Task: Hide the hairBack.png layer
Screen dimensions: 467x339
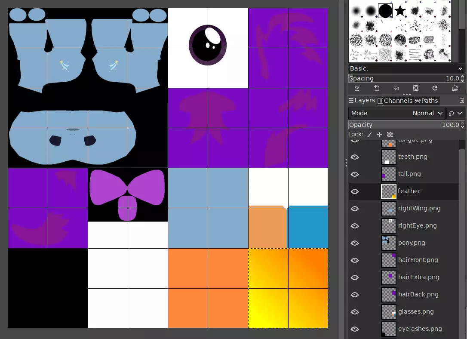Action: 355,295
